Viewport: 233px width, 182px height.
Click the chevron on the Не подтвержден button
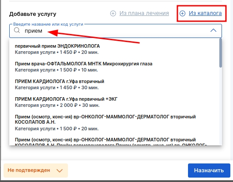(x=60, y=171)
